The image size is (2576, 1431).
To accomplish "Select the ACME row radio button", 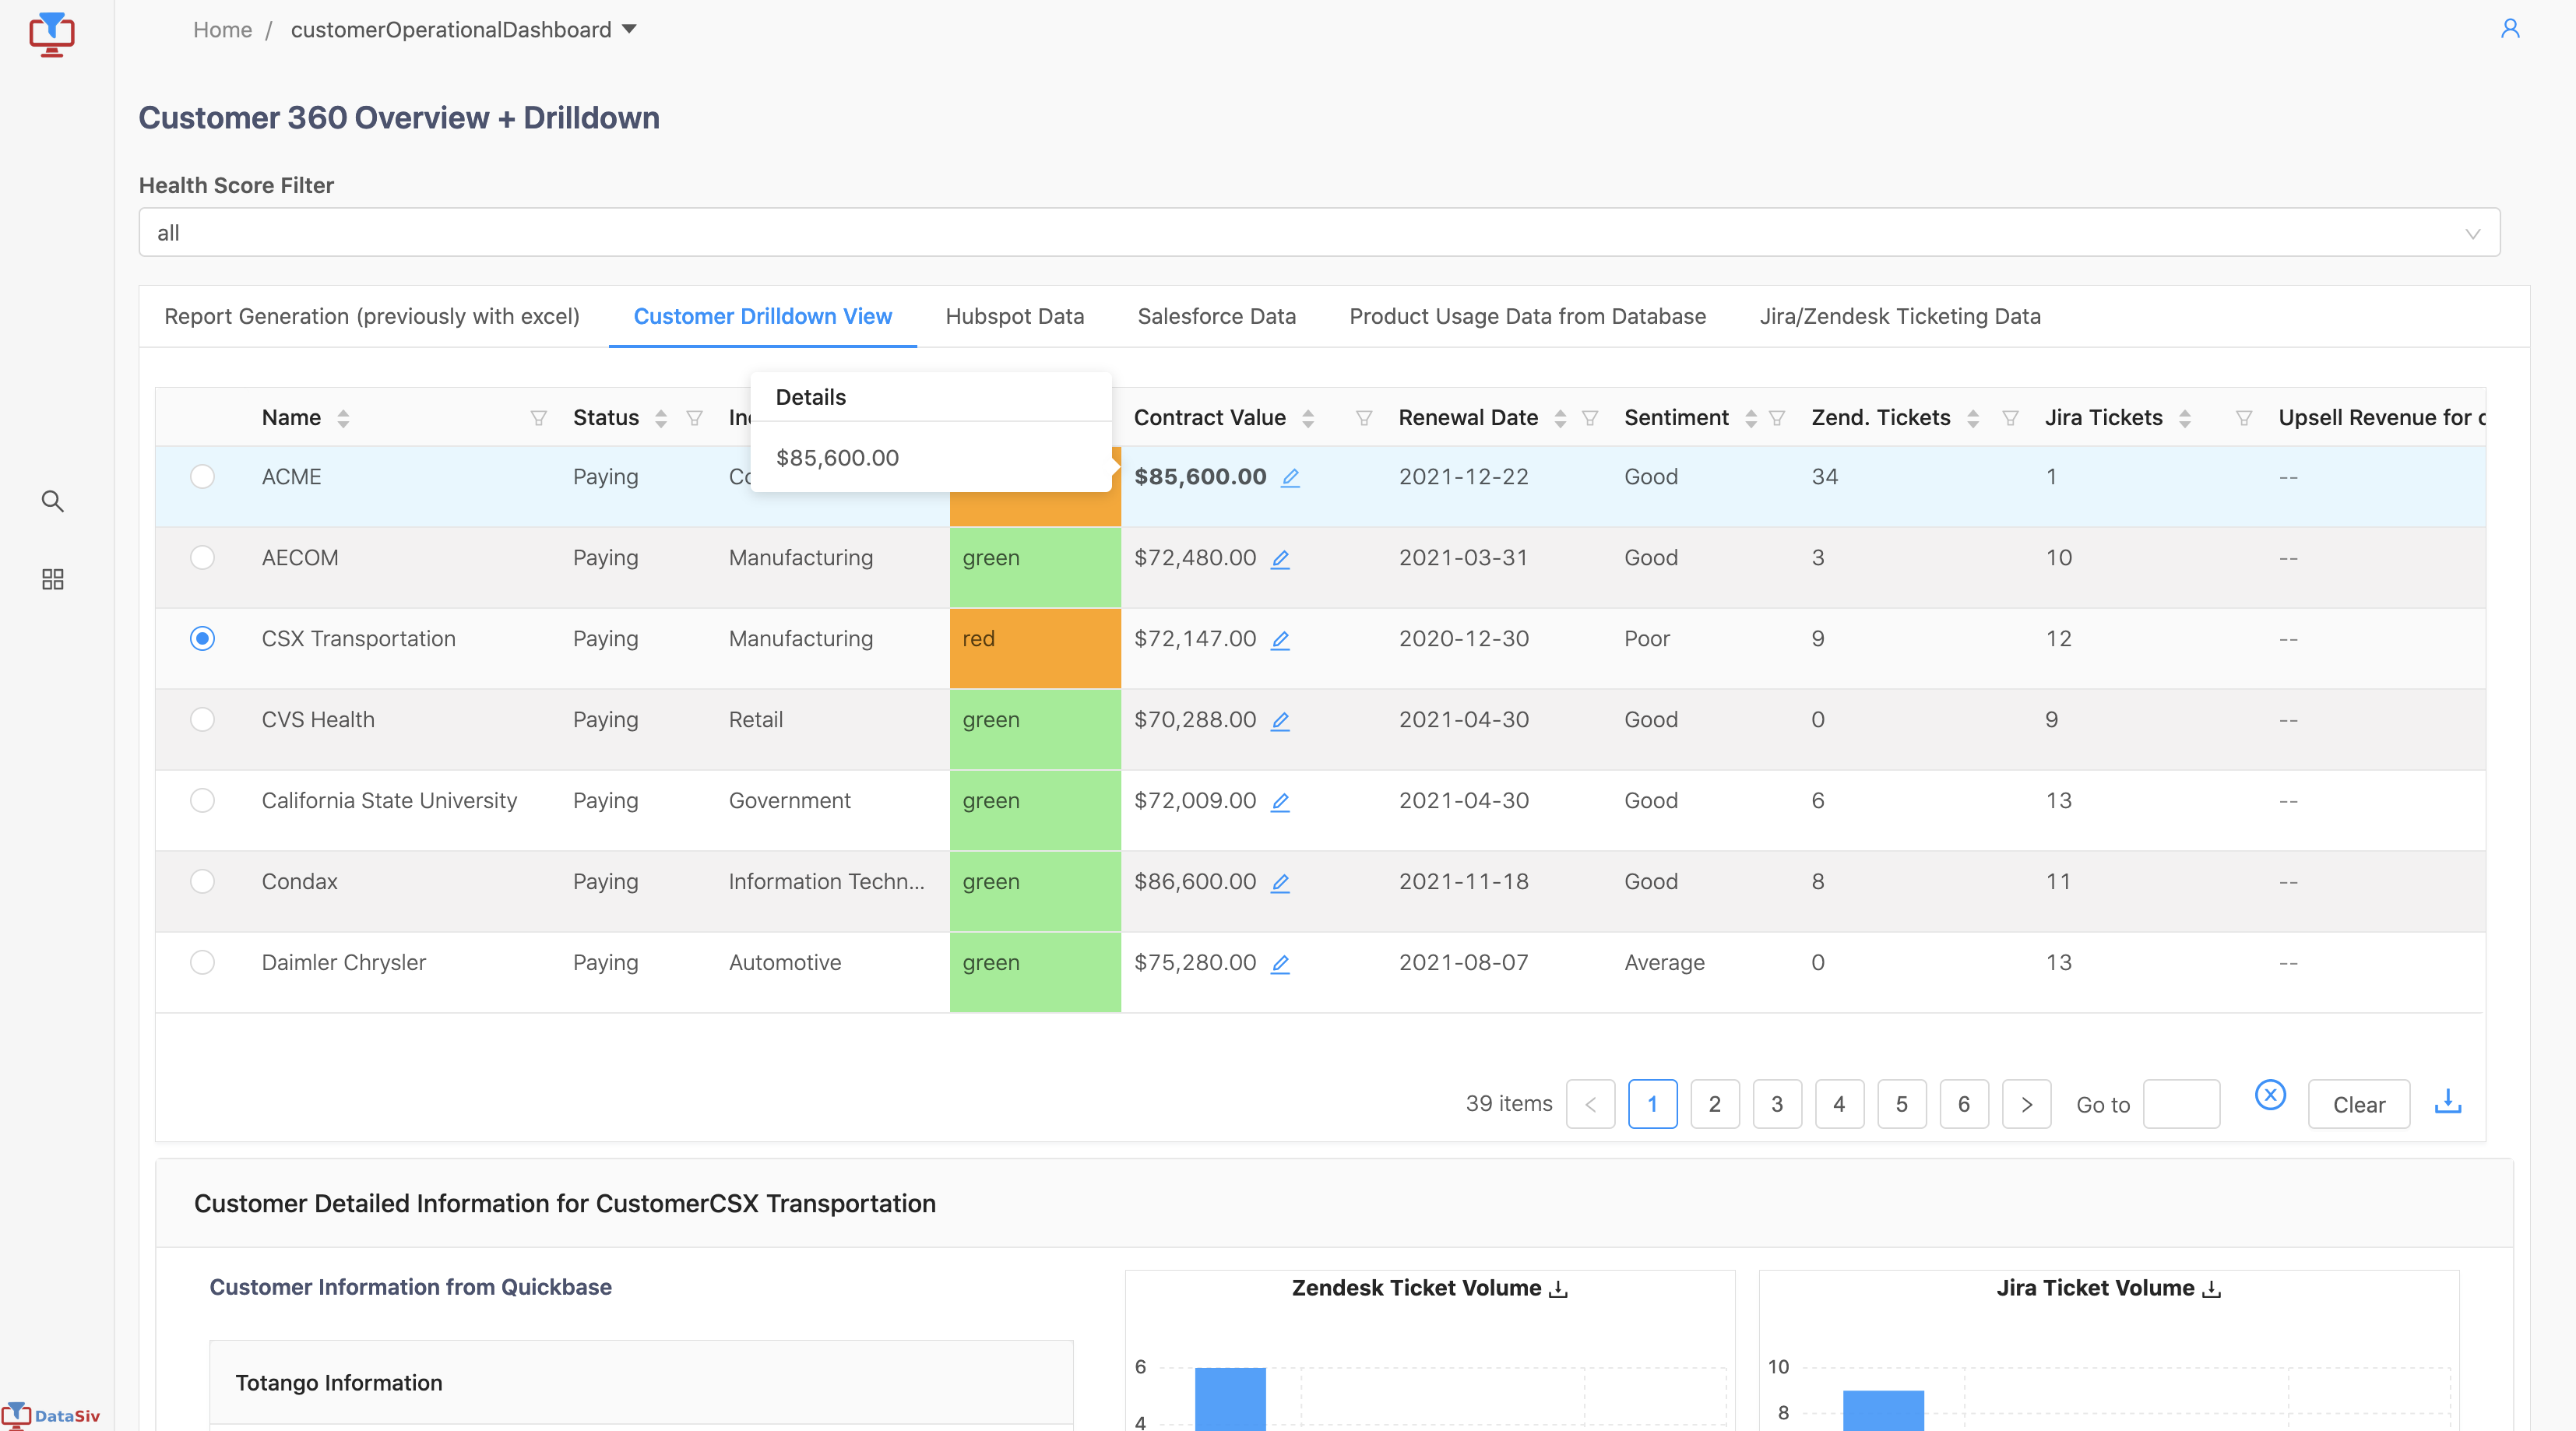I will point(202,477).
